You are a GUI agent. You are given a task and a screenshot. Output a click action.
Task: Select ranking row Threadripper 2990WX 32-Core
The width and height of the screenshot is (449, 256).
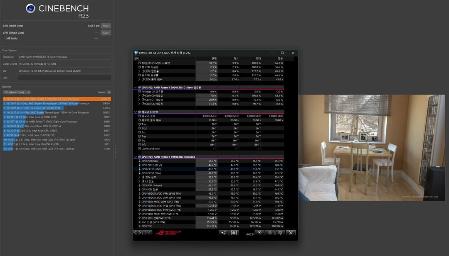click(57, 103)
